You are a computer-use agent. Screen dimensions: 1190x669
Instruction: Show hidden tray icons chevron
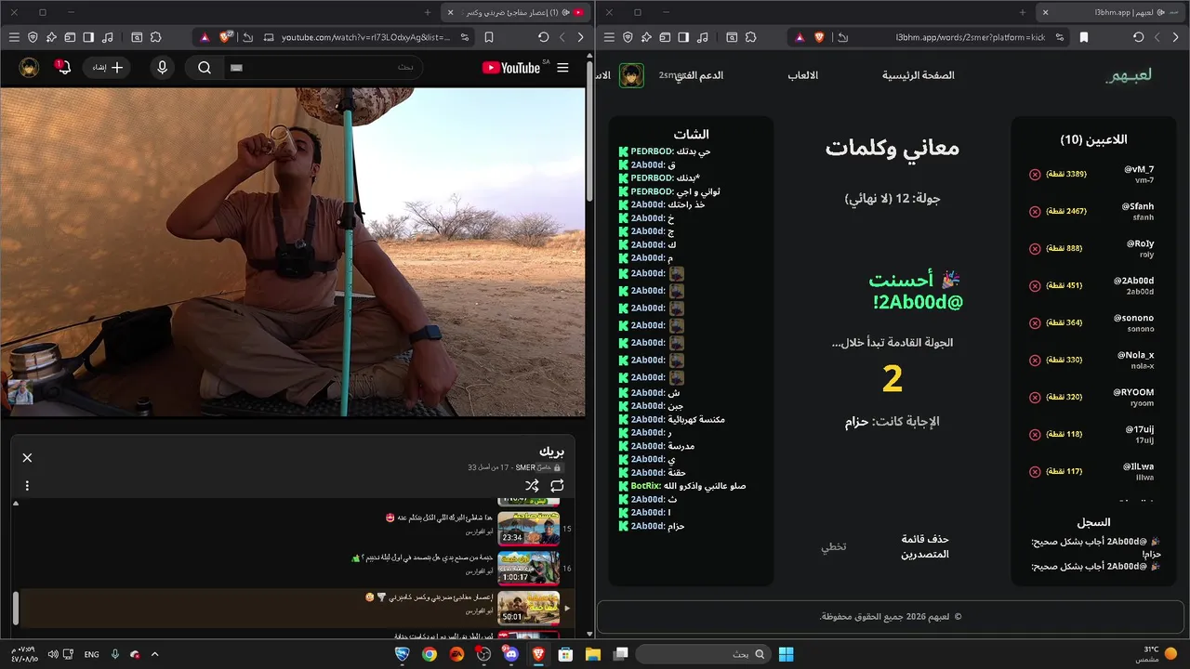point(154,654)
